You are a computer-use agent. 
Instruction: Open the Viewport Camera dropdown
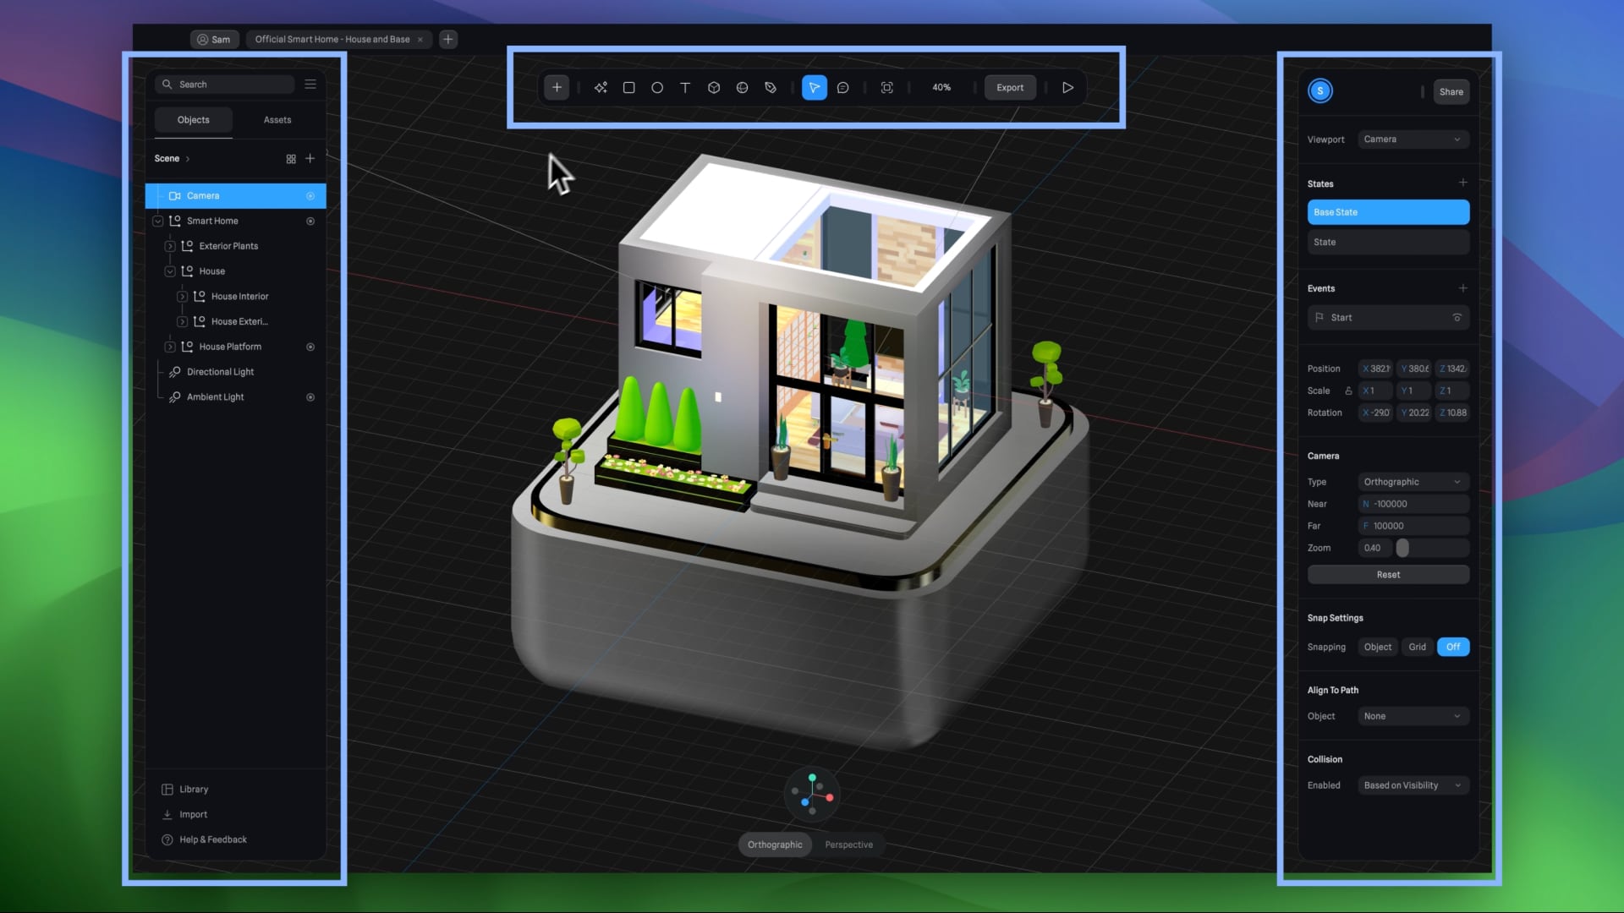tap(1413, 139)
